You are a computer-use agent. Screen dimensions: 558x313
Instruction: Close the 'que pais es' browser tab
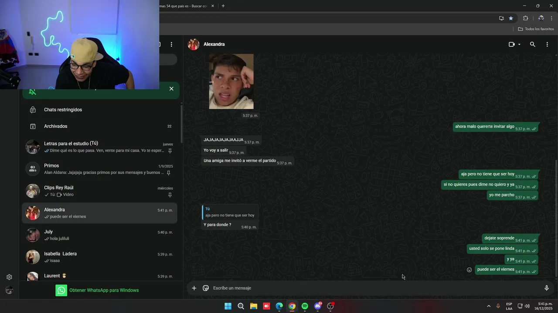point(213,6)
